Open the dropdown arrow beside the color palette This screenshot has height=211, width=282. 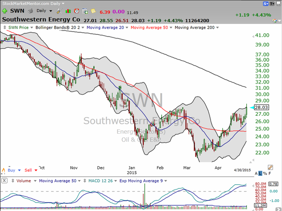click(279, 21)
